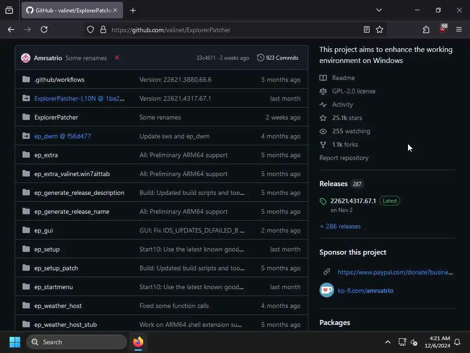This screenshot has height=353, width=470.
Task: Show the + 286 releases link
Action: click(x=340, y=226)
